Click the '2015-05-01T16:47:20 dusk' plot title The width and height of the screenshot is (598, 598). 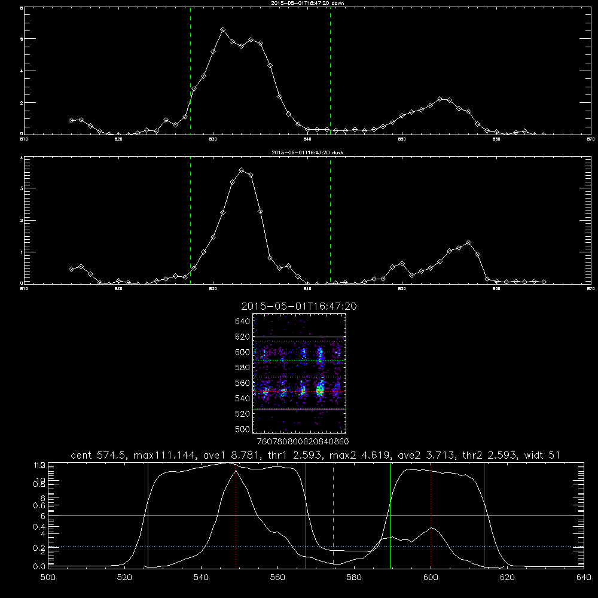click(x=307, y=152)
